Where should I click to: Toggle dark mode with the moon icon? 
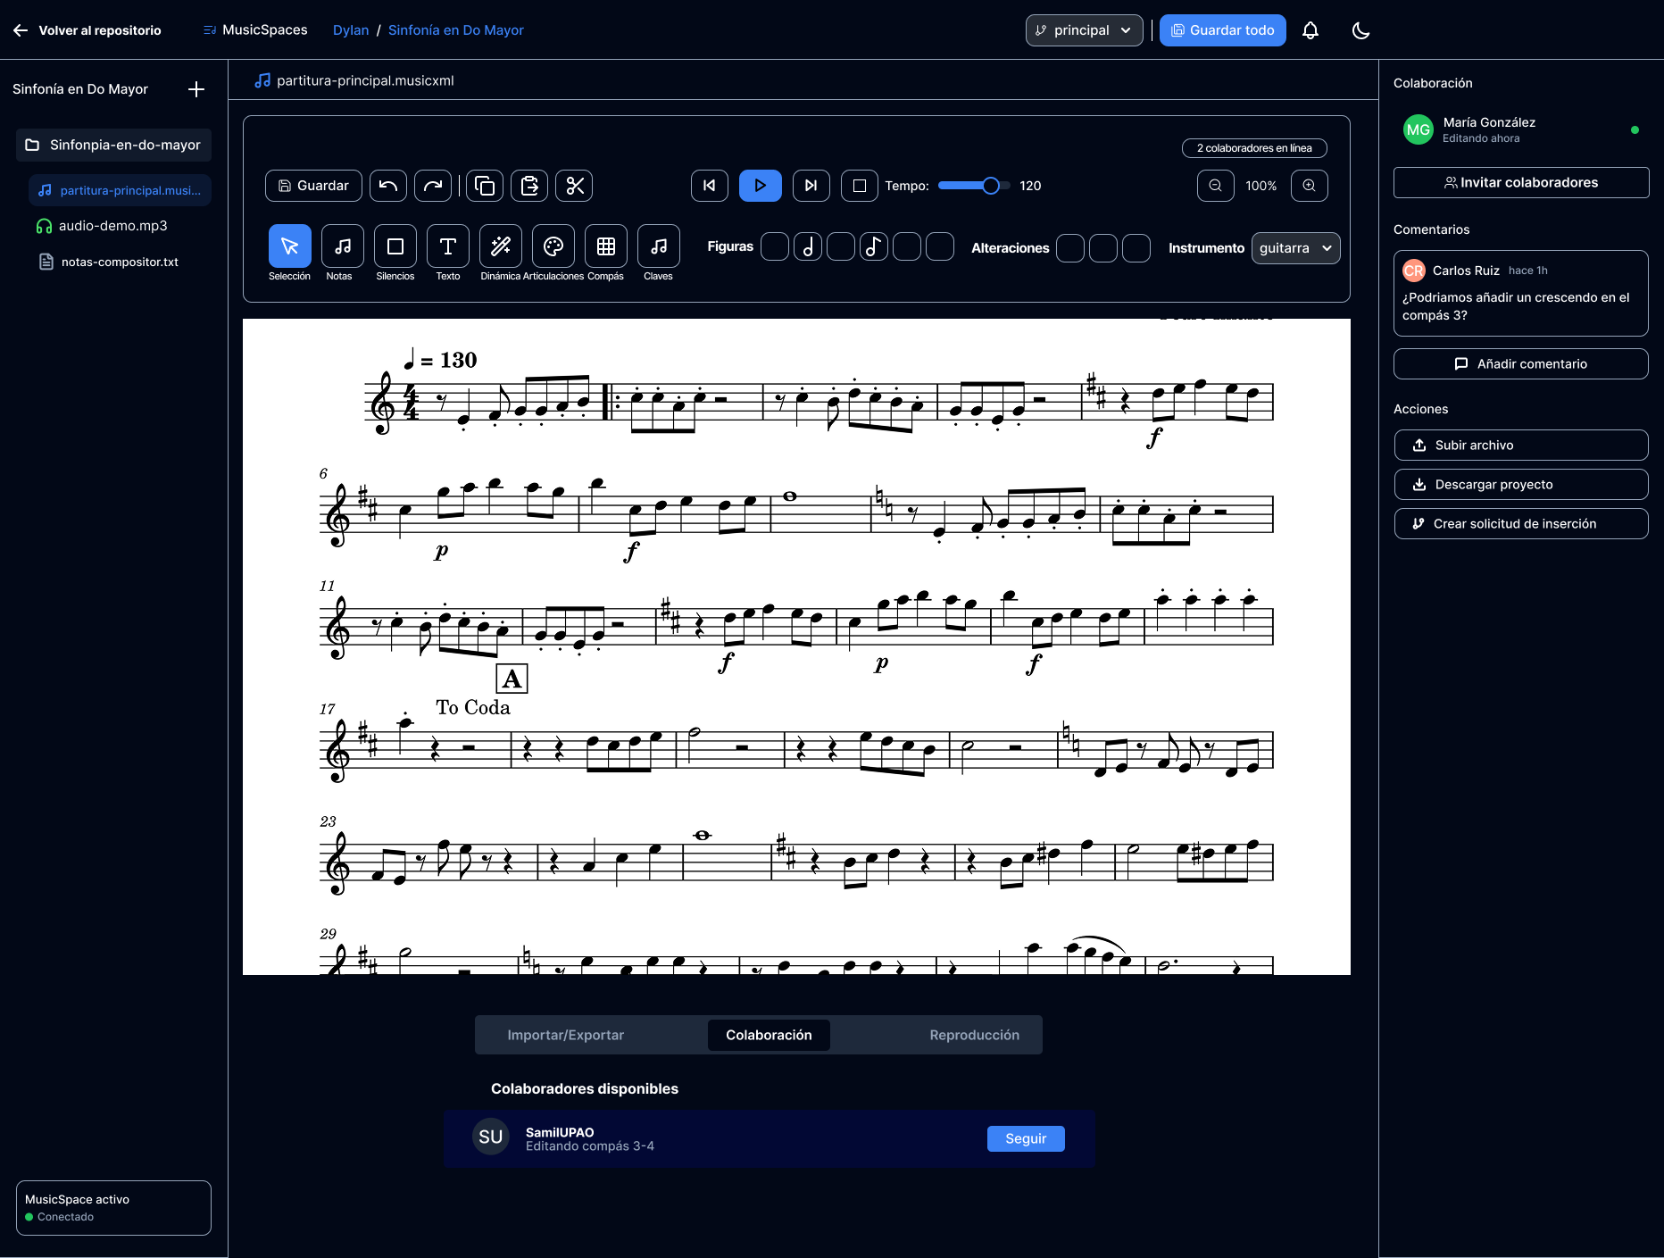tap(1360, 30)
